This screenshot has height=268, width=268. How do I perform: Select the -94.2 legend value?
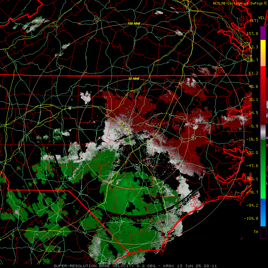coord(252,205)
